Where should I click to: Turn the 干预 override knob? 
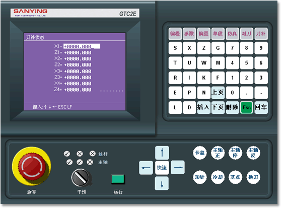pyautogui.click(x=80, y=178)
